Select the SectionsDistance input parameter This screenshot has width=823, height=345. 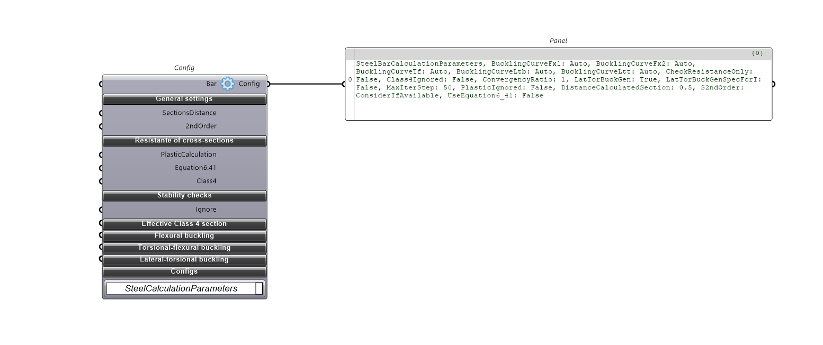189,113
